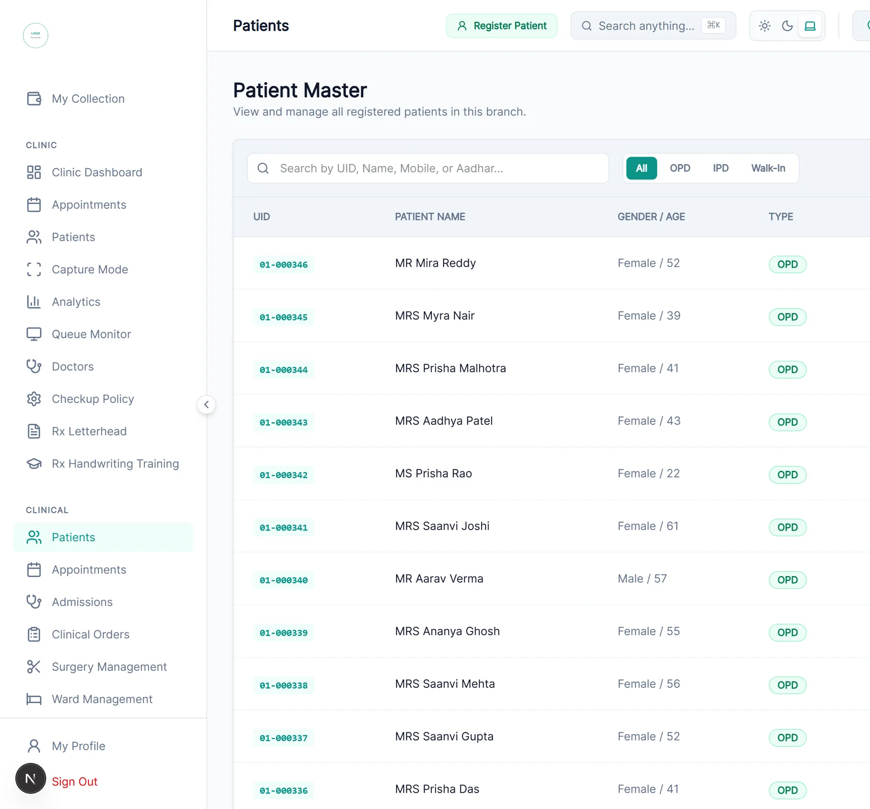Screen dimensions: 870x809
Task: Open Checkup Policy menu item
Action: tap(103, 399)
